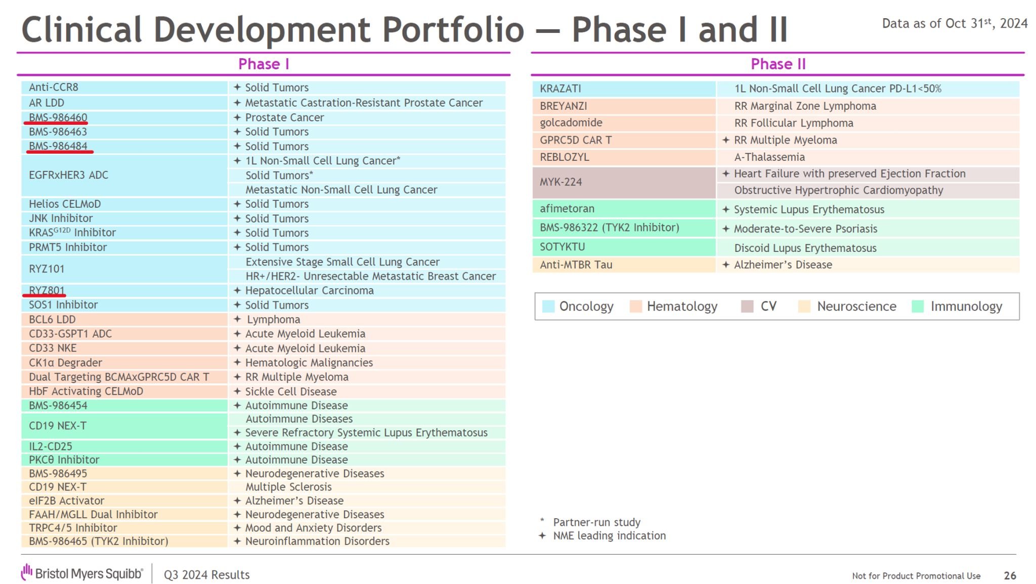The height and width of the screenshot is (584, 1036).
Task: Click the FAAH/MGLL Dual Inhibitor cell
Action: (x=124, y=514)
